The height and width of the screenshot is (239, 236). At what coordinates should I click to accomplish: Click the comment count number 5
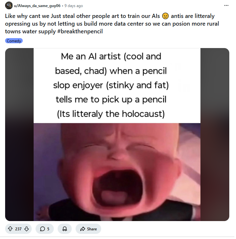[48, 229]
